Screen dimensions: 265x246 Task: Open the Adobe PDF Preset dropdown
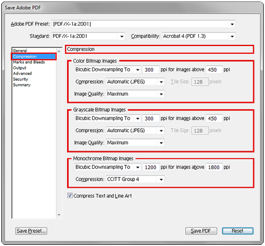(143, 24)
